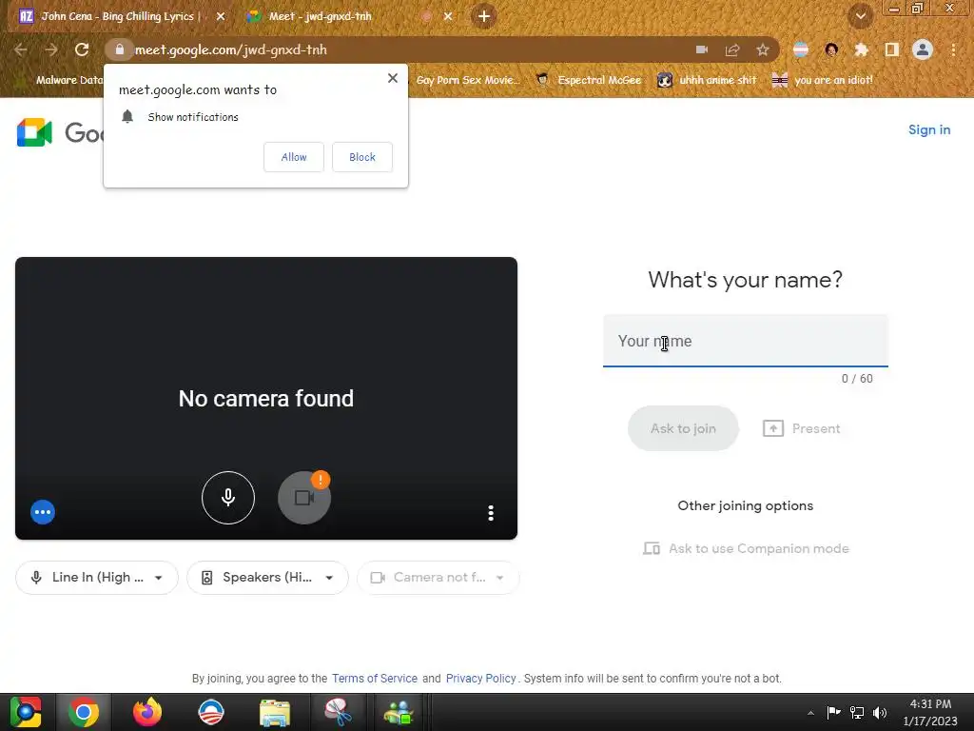Close the Meet tab
This screenshot has height=731, width=974.
pos(448,16)
